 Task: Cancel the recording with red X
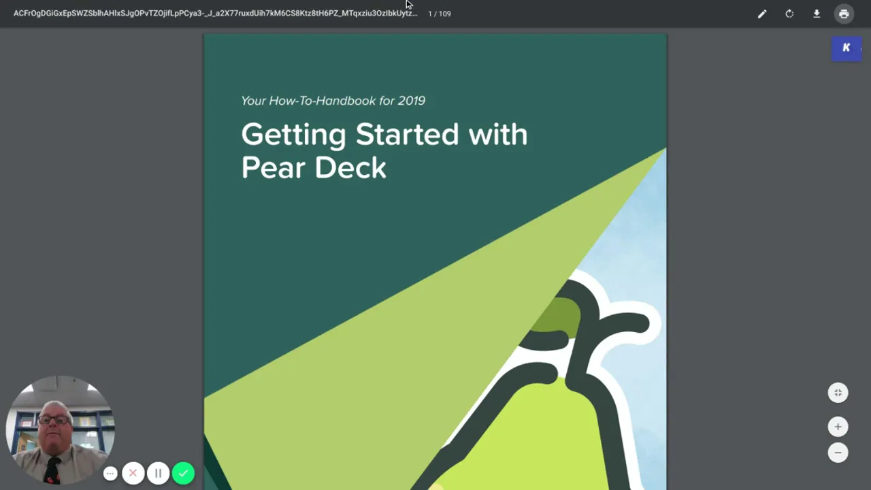(x=133, y=473)
